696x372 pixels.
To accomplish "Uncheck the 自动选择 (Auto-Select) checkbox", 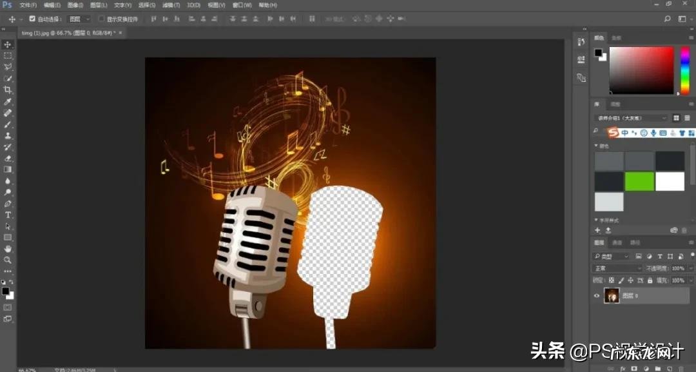I will point(32,19).
